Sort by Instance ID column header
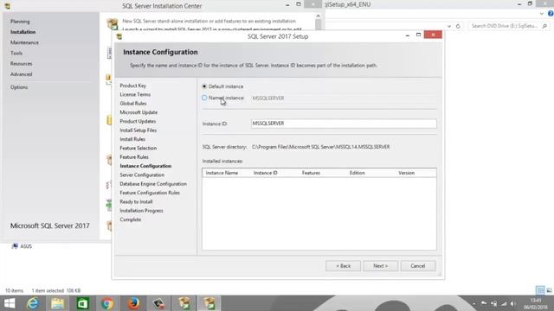 point(266,173)
